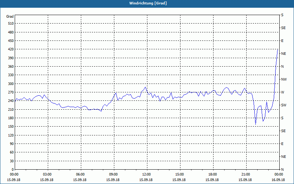Click the S compass label at the 180 gridline
The image size is (294, 184).
(x=282, y=118)
